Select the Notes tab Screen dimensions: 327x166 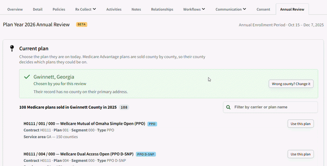click(136, 9)
